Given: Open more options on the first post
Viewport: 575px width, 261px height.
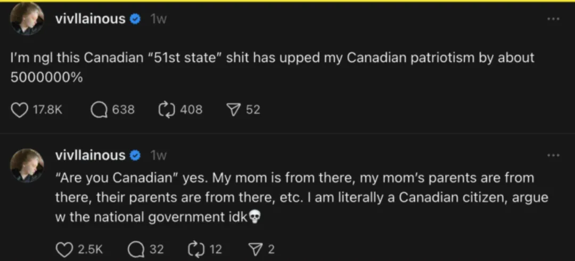Looking at the screenshot, I should (x=553, y=18).
